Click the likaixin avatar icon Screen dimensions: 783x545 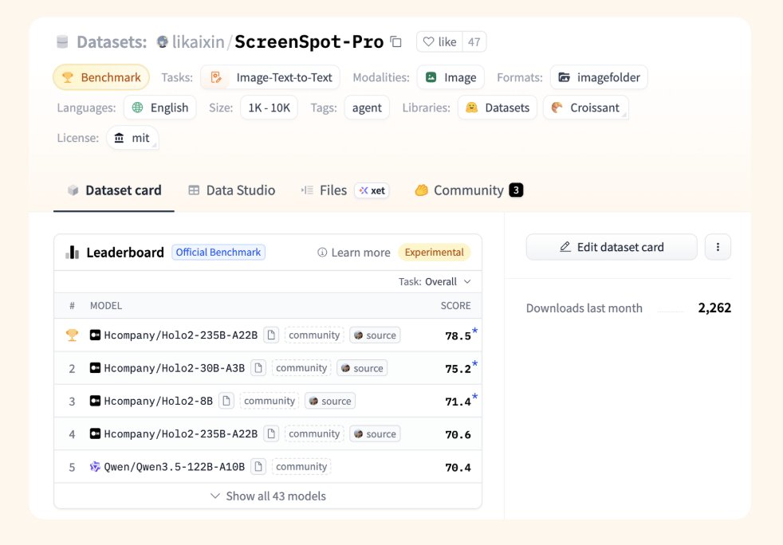(x=163, y=42)
